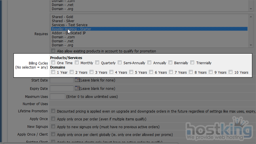Tick the One Time billing cycle
Image resolution: width=256 pixels, height=144 pixels.
pyautogui.click(x=53, y=62)
